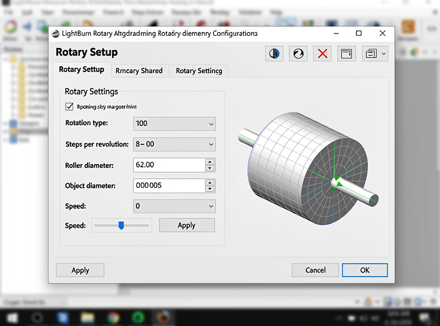Click the Object diameter input field
This screenshot has height=326, width=440.
[x=169, y=186]
